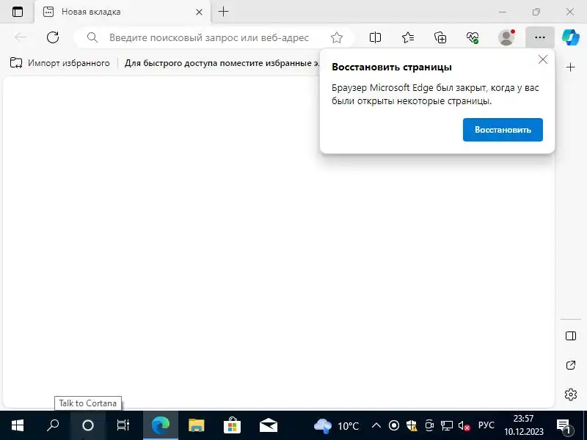Image resolution: width=587 pixels, height=440 pixels.
Task: Open the user profile avatar
Action: 506,37
